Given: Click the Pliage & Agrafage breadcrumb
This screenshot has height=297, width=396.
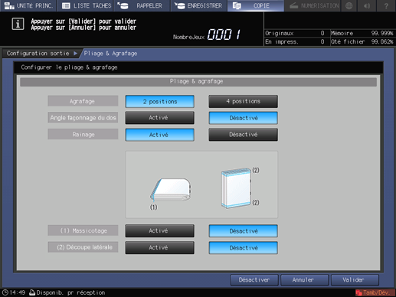Looking at the screenshot, I should pyautogui.click(x=110, y=54).
